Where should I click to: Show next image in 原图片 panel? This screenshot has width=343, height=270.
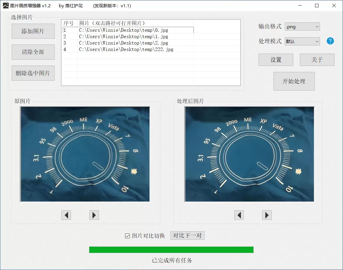point(94,215)
